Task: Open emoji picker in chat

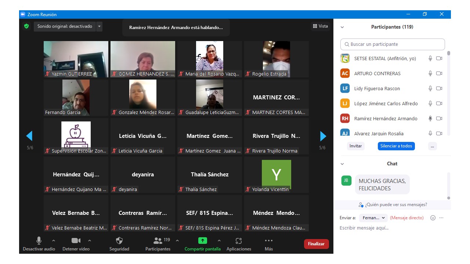Action: [x=433, y=218]
